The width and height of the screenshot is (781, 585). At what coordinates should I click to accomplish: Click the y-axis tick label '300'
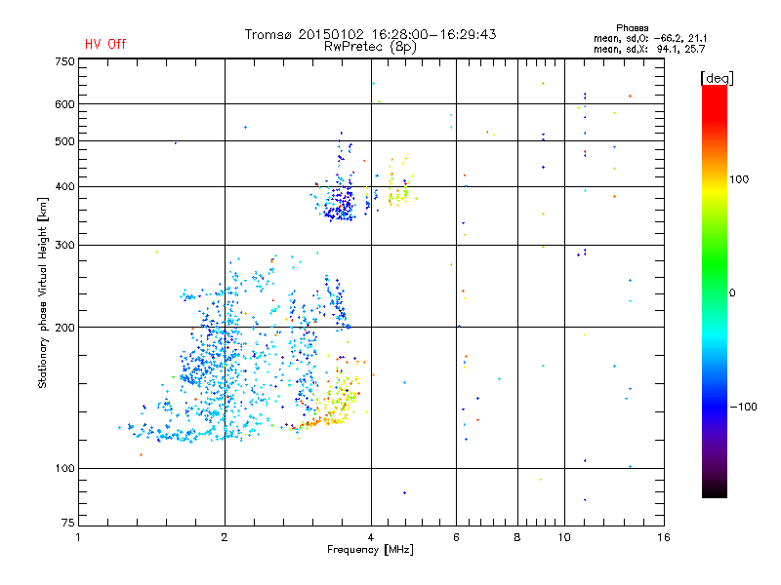[64, 245]
